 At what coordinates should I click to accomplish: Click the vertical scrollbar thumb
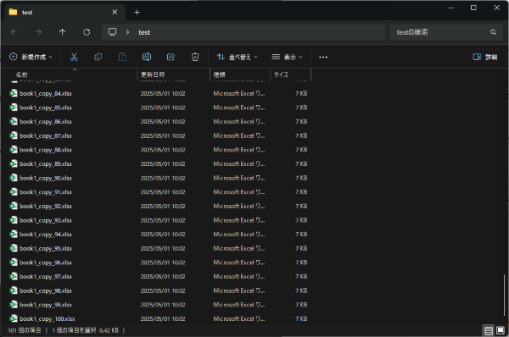[x=504, y=294]
